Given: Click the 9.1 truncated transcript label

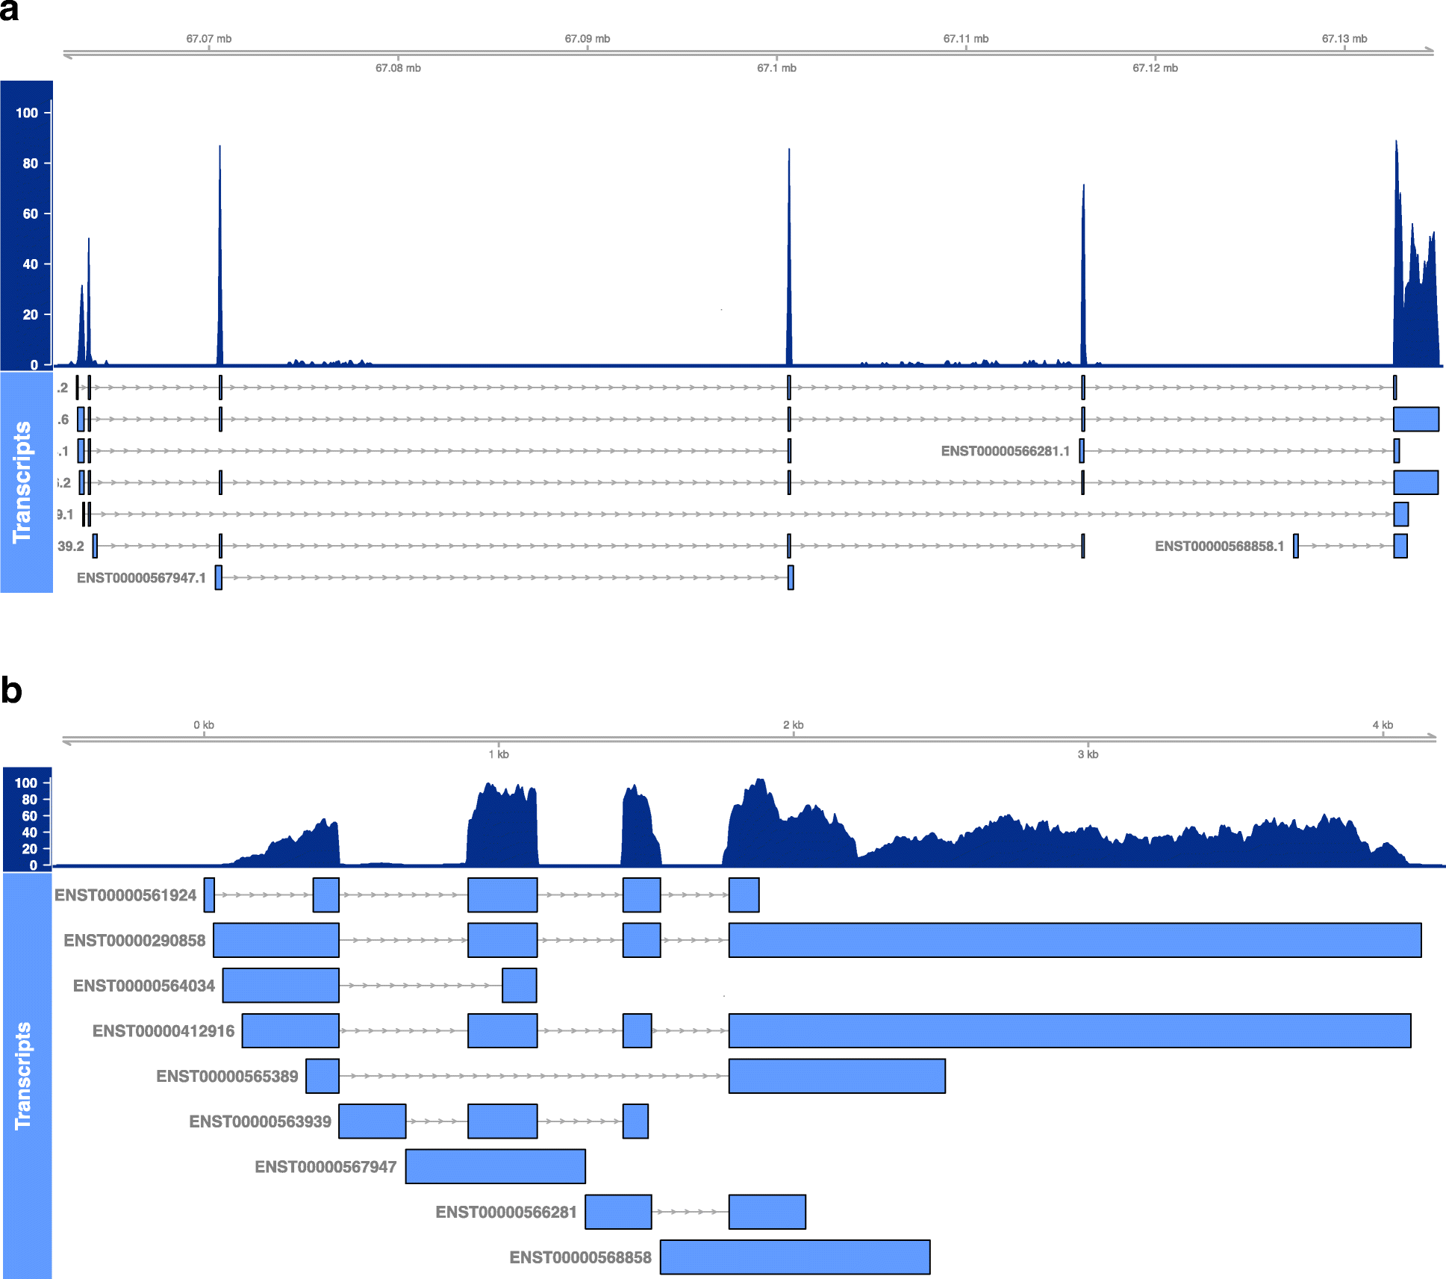Looking at the screenshot, I should click(66, 514).
